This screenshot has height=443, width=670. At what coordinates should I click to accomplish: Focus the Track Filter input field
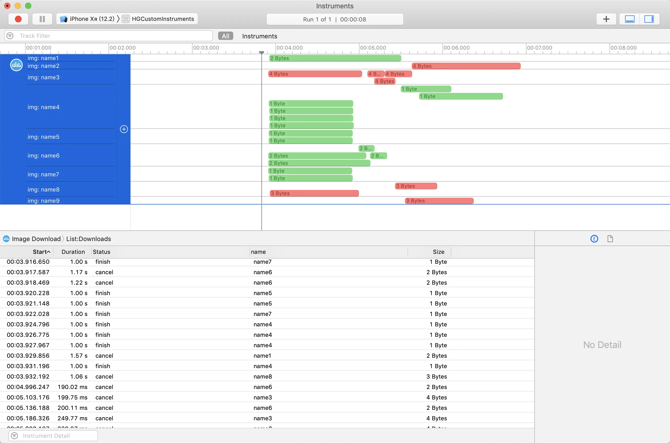[113, 36]
